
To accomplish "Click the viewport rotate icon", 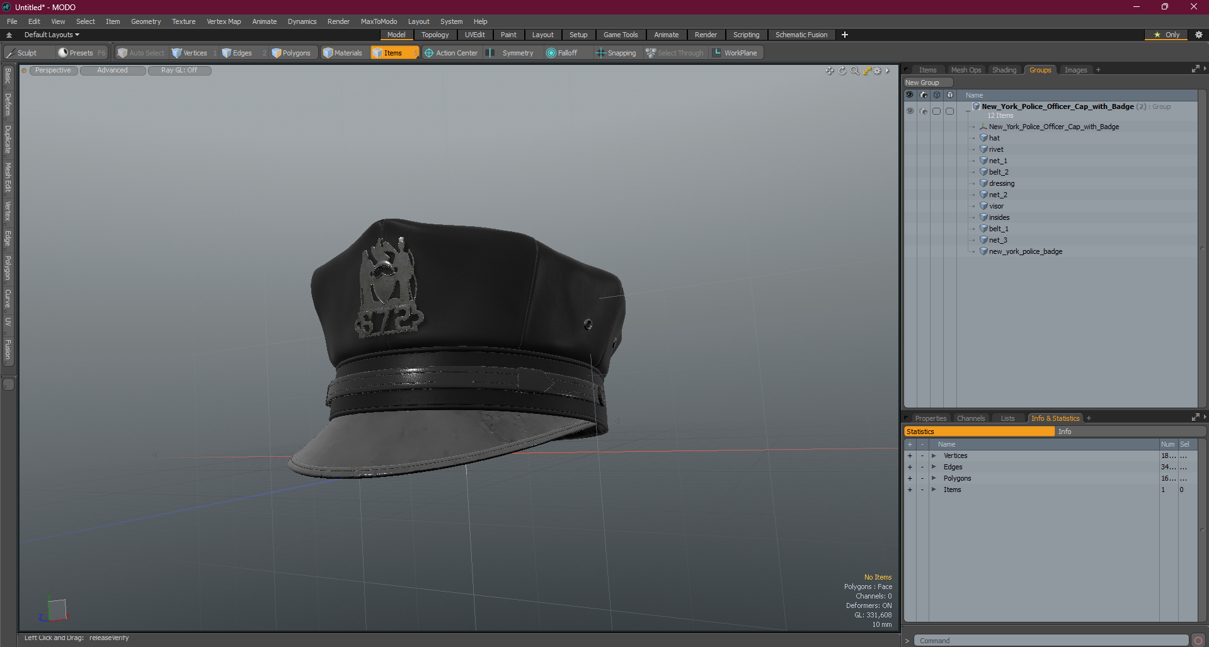I will 842,71.
